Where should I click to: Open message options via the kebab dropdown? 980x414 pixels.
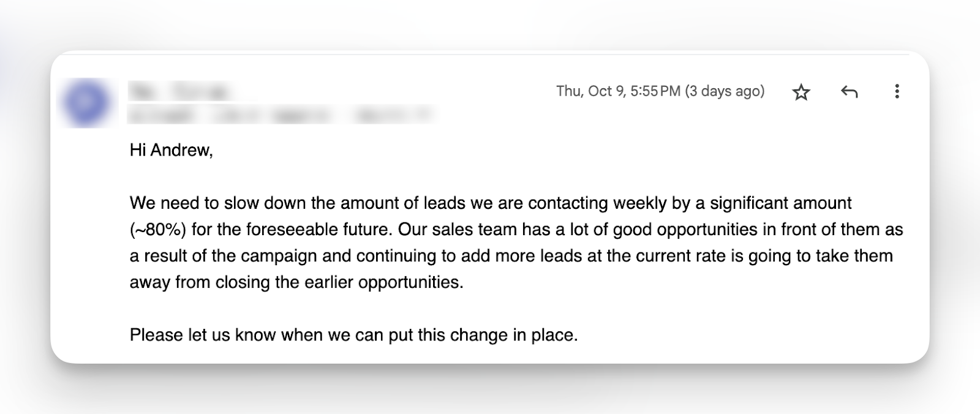click(x=898, y=92)
